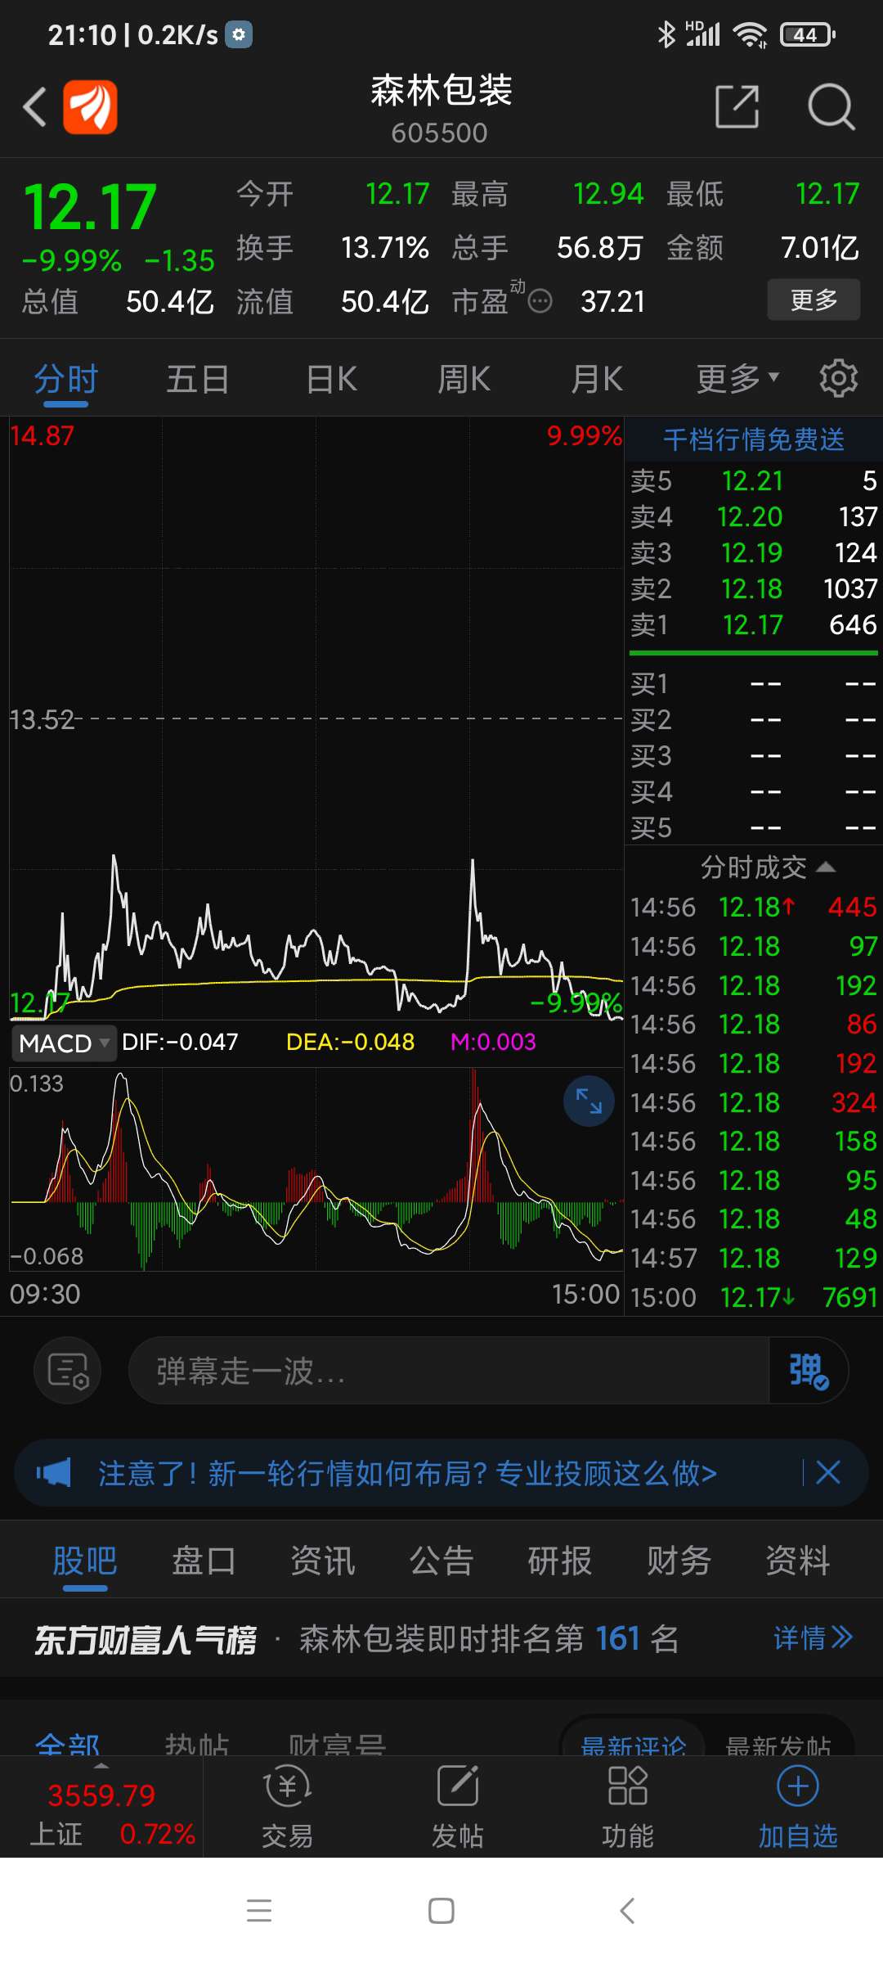883x1964 pixels.
Task: Tap the 换手 13.71% value
Action: click(384, 247)
